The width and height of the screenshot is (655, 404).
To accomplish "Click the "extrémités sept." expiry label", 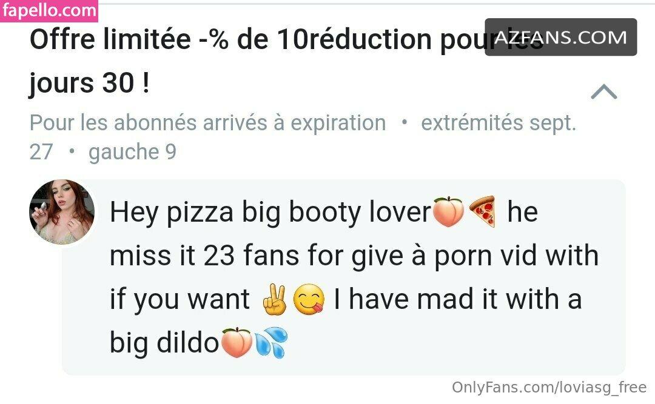I will pyautogui.click(x=499, y=123).
